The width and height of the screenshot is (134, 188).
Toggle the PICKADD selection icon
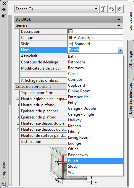click(x=103, y=9)
